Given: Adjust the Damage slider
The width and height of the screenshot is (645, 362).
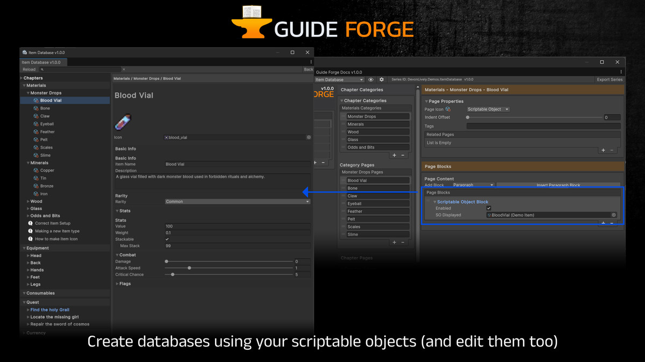Looking at the screenshot, I should click(229, 261).
